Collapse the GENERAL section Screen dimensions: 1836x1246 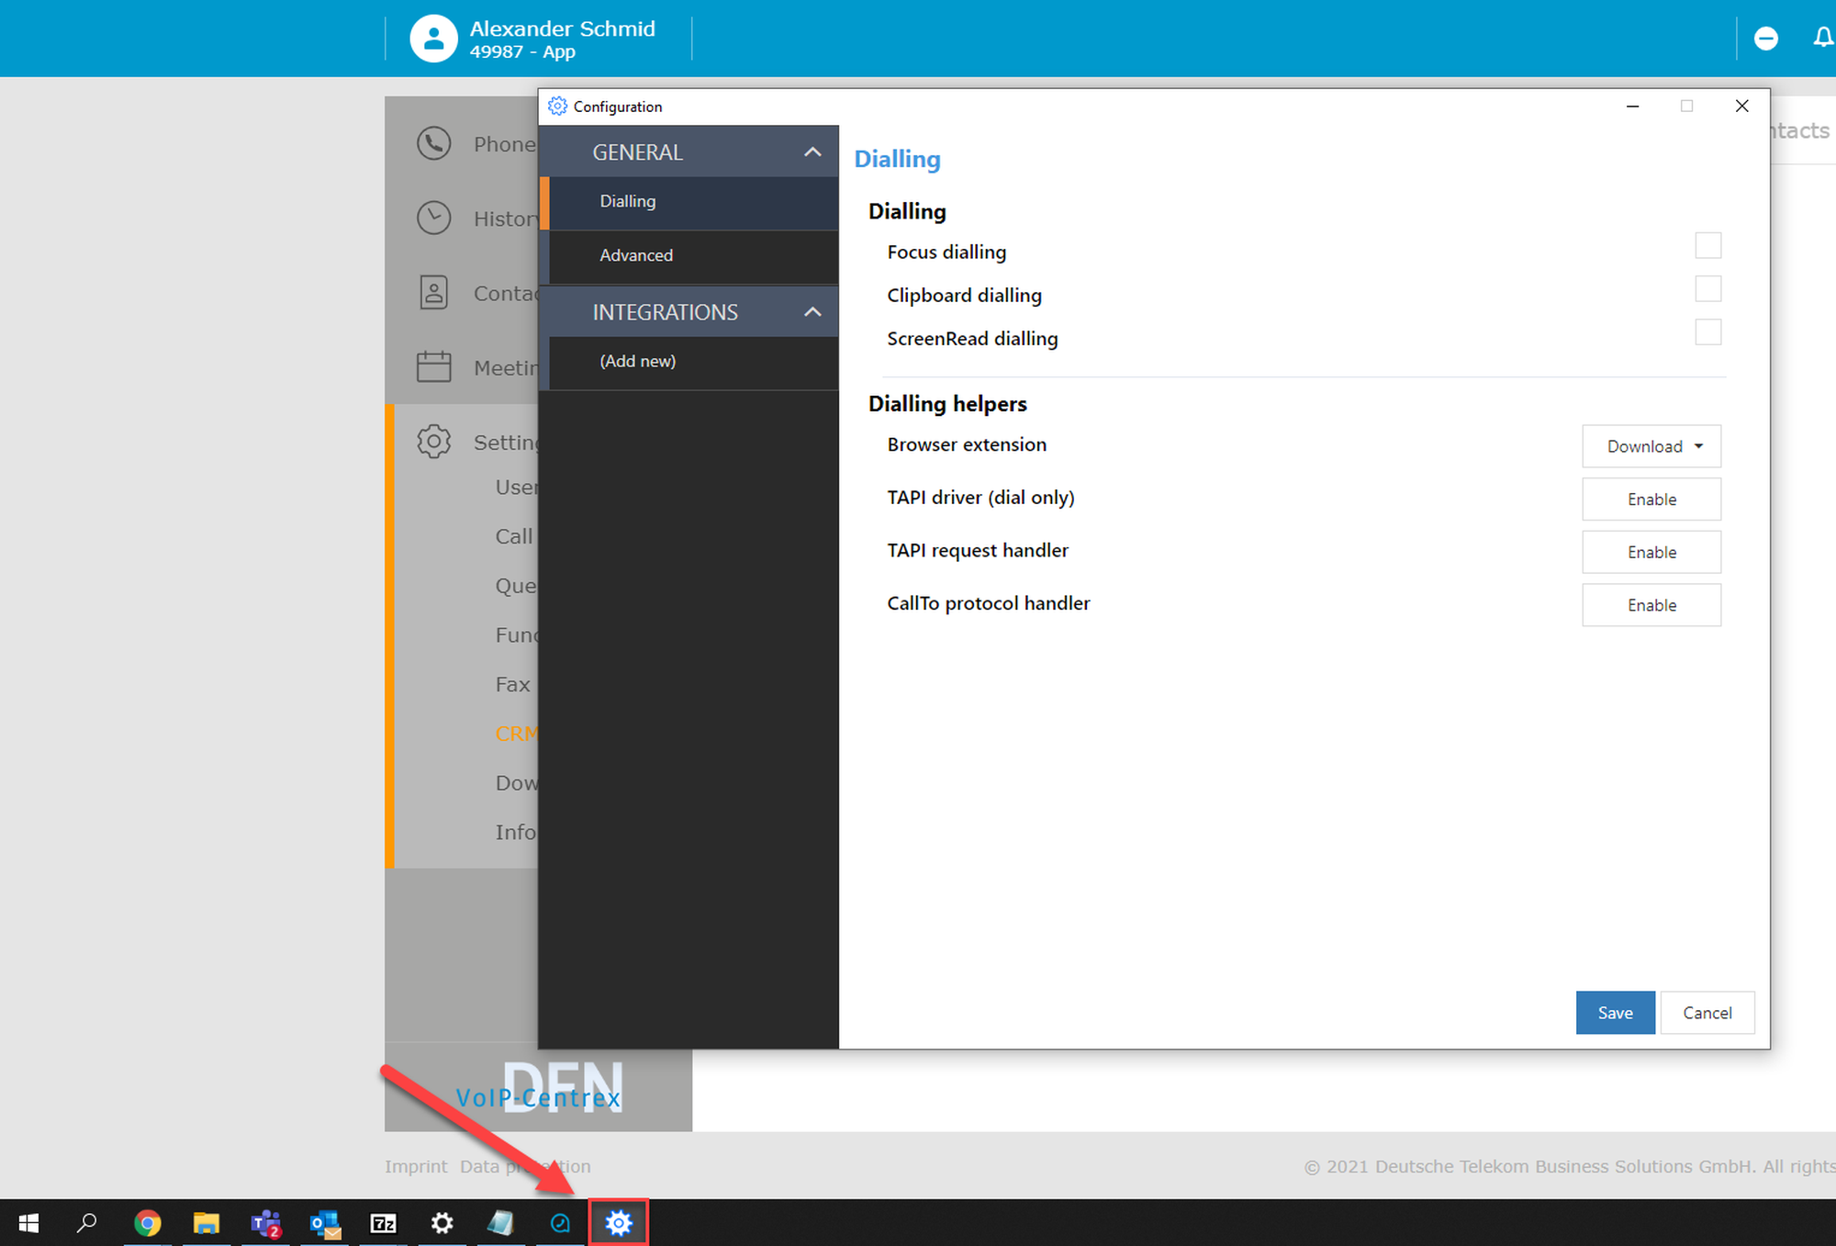click(812, 152)
